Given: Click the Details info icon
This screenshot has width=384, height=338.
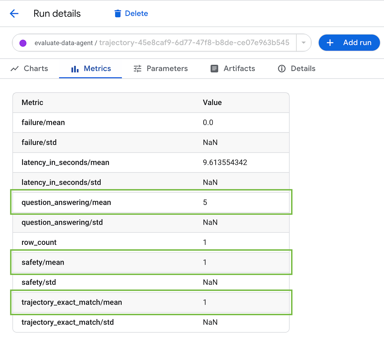Looking at the screenshot, I should [282, 69].
